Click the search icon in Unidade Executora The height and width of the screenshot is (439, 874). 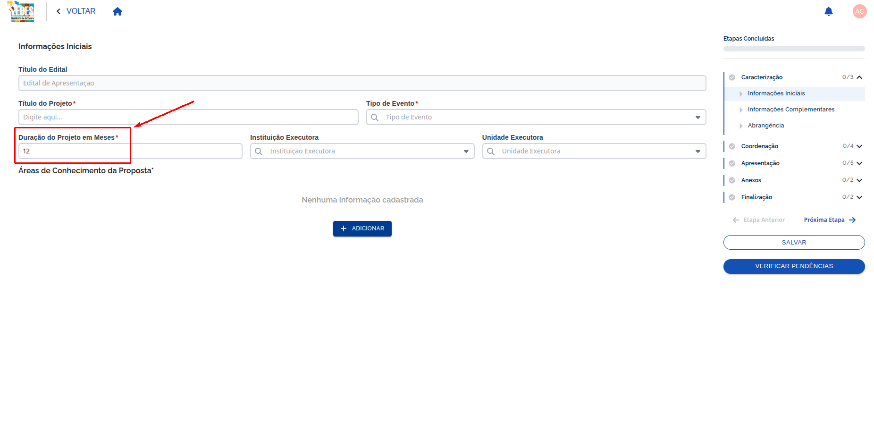491,151
